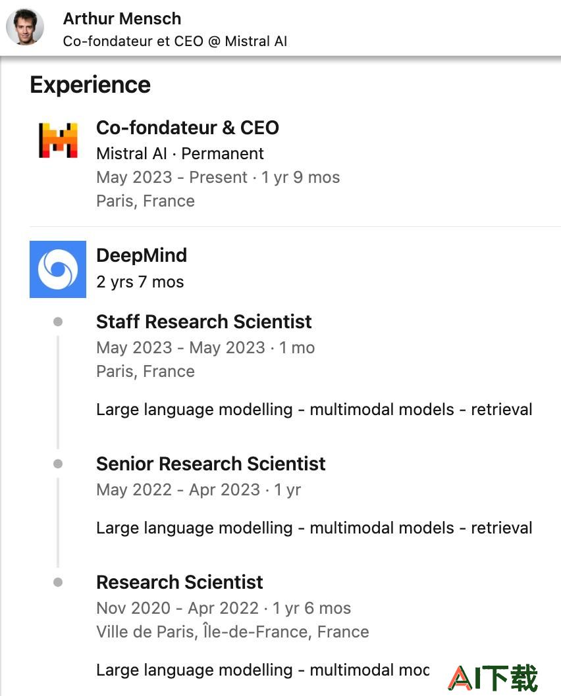Click the Experience section heading

(x=90, y=85)
